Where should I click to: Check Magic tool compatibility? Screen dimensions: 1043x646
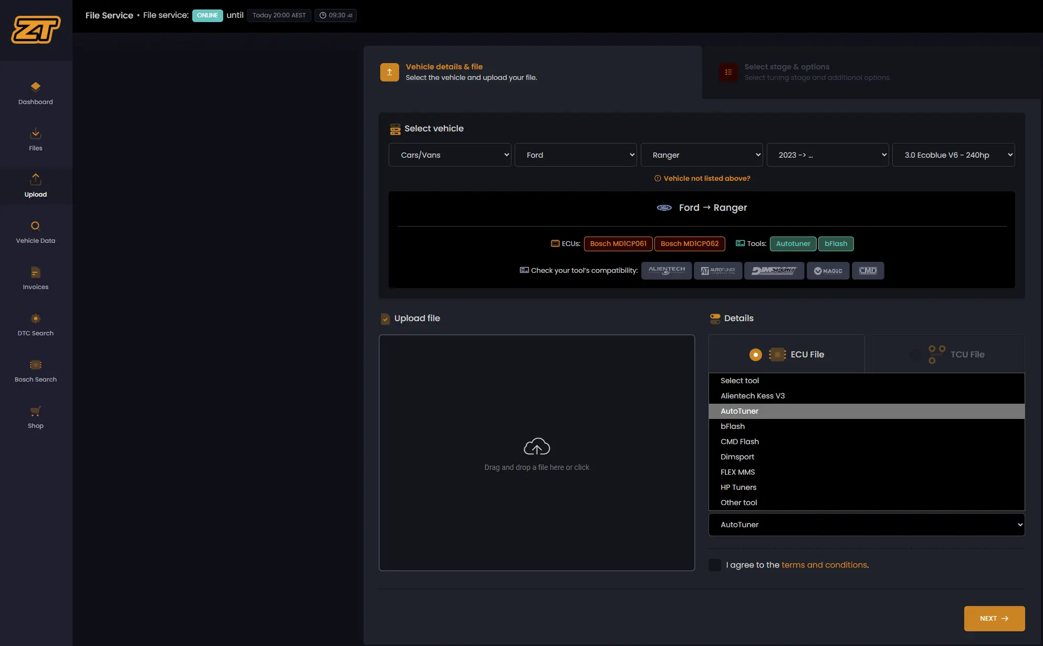coord(828,270)
